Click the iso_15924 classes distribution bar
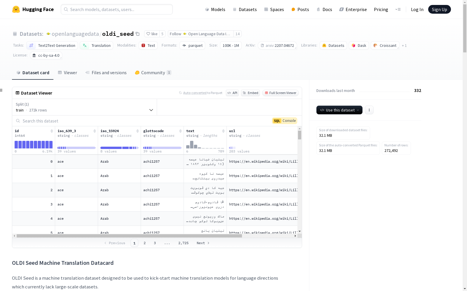 [119, 148]
